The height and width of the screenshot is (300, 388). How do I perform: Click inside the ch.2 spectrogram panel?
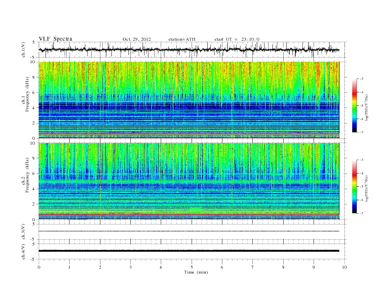[189, 181]
